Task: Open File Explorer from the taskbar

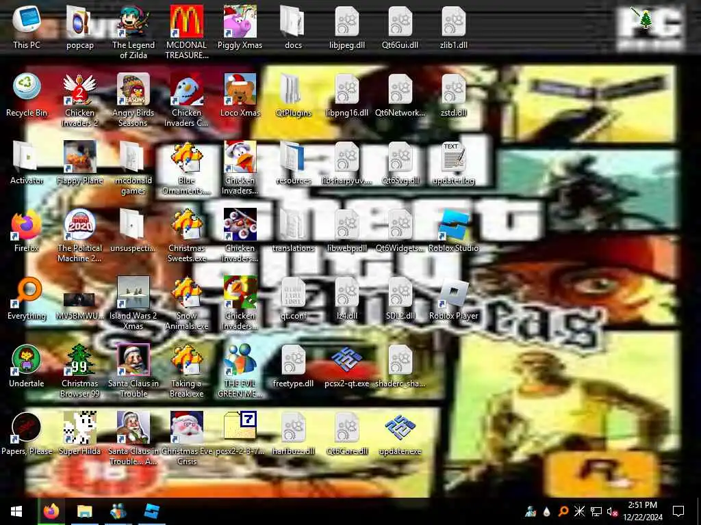Action: point(84,511)
